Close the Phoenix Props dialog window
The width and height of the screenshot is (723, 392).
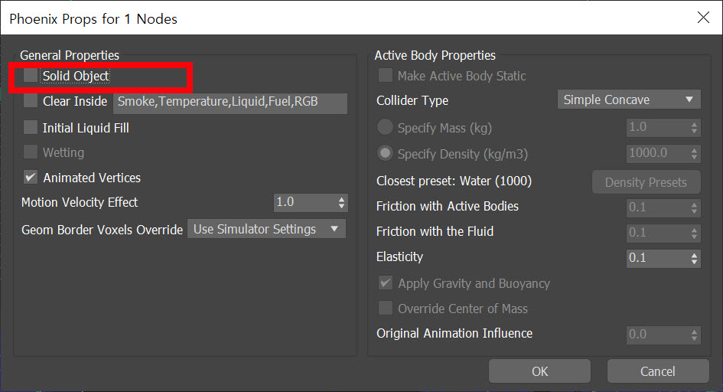703,18
